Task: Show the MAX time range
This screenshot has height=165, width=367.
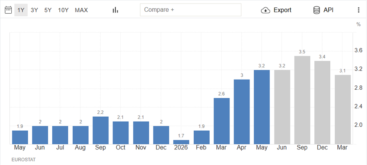Action: (x=82, y=10)
